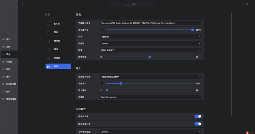Open the 打印机 printer icon
Screen dimensions: 255x134
pos(48,24)
